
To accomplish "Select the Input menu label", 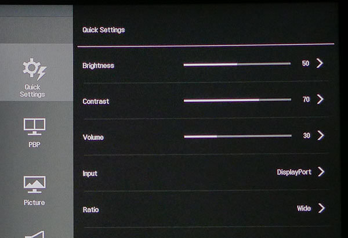I will click(x=90, y=174).
